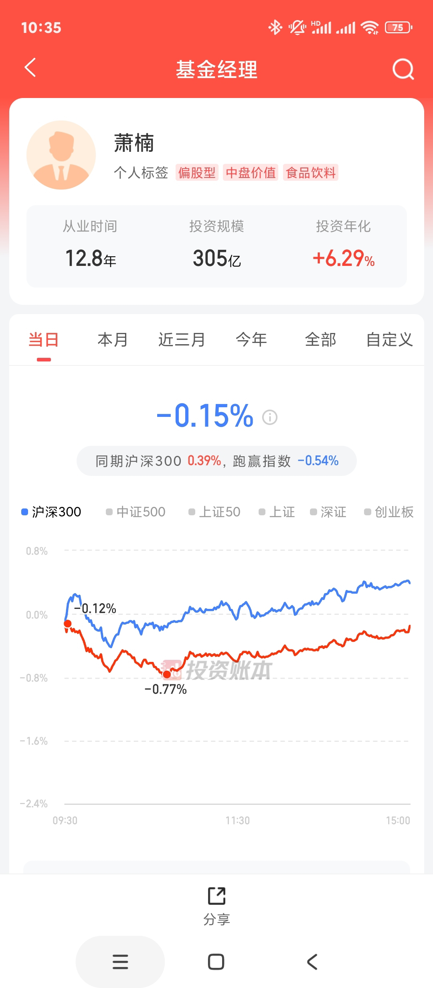The image size is (433, 988).
Task: Select the 深证 index legend
Action: pyautogui.click(x=328, y=512)
